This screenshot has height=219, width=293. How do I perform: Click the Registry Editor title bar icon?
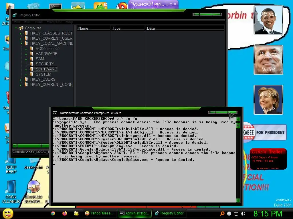click(x=15, y=15)
